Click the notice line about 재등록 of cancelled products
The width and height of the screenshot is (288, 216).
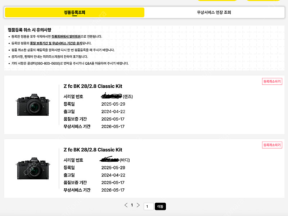(63, 50)
